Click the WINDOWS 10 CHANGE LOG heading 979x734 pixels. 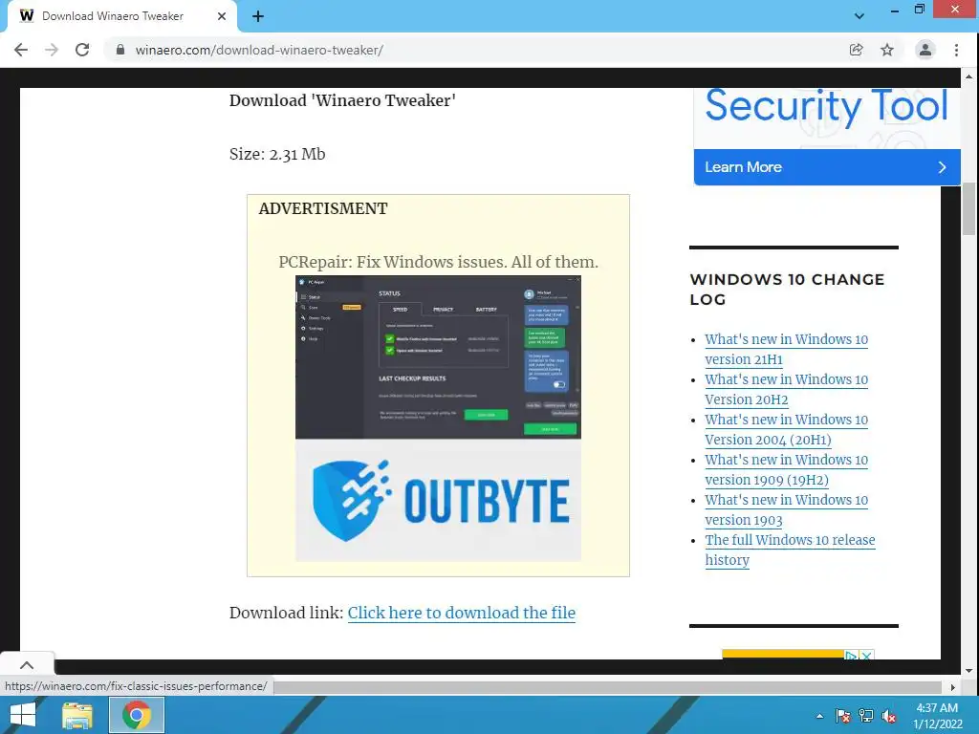[787, 290]
